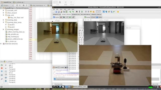Viewport: 161px width, 90px height.
Task: Open mlp_3rd_floor.xml in project tree
Action: coord(17,17)
